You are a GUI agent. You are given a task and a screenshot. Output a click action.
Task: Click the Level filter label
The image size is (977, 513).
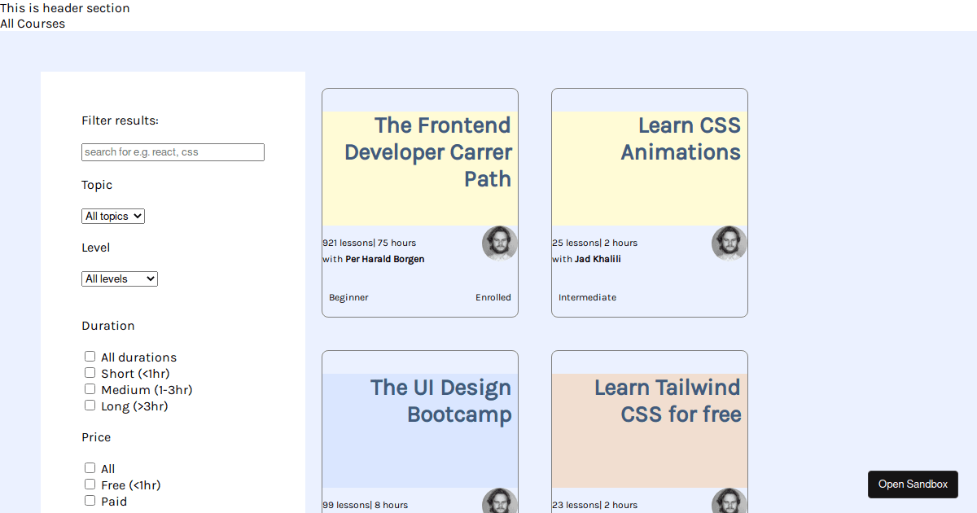pyautogui.click(x=95, y=248)
